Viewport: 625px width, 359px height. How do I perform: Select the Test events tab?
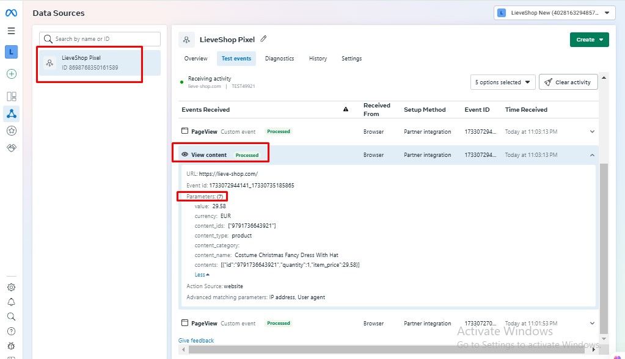pos(236,58)
